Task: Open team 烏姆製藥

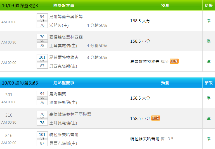Action: click(x=58, y=94)
